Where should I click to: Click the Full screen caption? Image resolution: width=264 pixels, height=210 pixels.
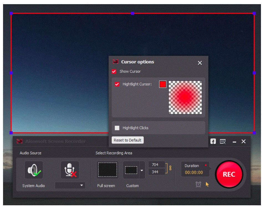(106, 186)
